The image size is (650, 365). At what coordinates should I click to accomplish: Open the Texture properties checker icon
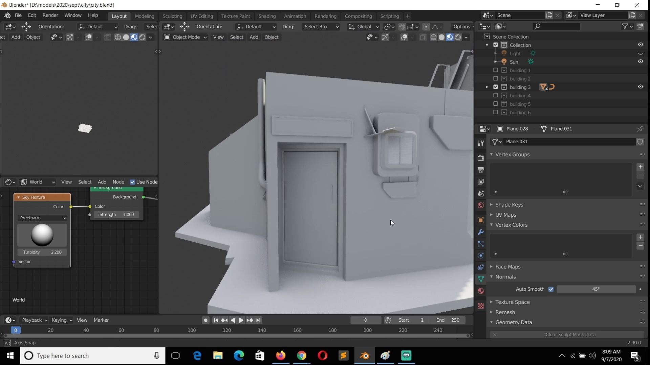[481, 306]
